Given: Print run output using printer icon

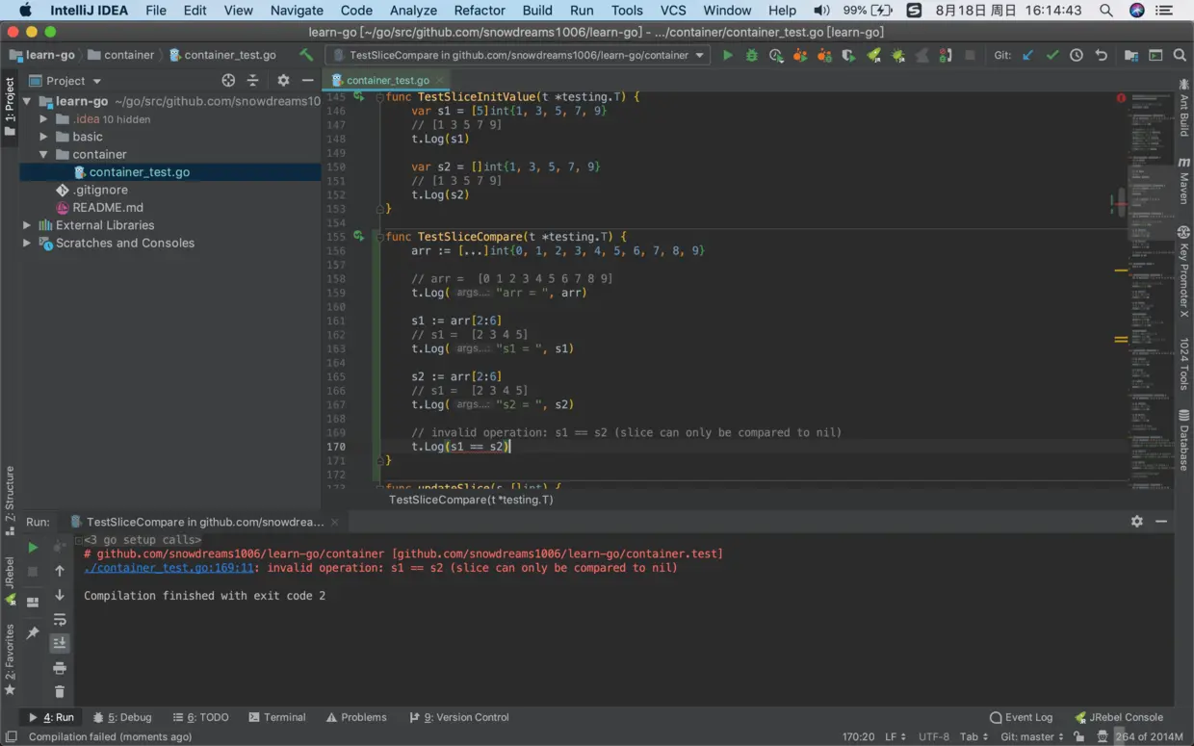Looking at the screenshot, I should (60, 668).
